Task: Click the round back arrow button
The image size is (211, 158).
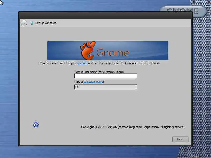Action: pyautogui.click(x=24, y=23)
